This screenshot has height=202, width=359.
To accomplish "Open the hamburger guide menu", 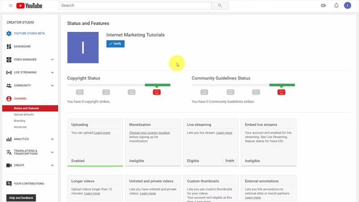I will click(x=10, y=6).
